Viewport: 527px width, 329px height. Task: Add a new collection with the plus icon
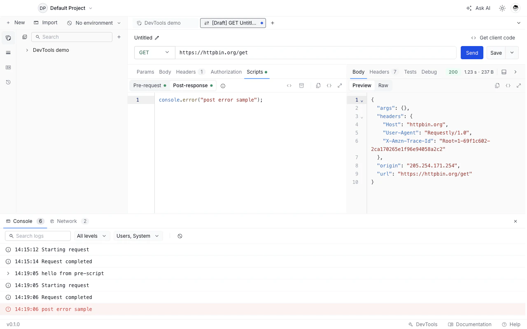[119, 37]
